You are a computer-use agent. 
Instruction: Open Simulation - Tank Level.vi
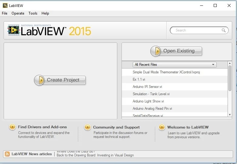175,94
